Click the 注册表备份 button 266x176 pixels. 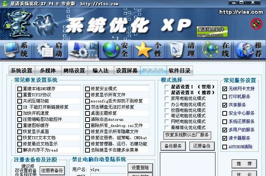[52, 171]
